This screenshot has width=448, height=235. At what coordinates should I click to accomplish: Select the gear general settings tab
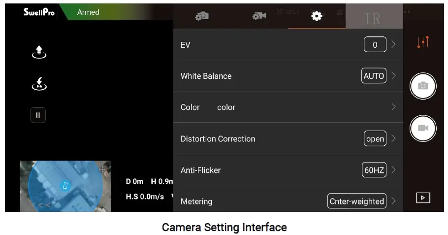pyautogui.click(x=317, y=16)
